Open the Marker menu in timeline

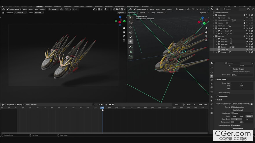(x=34, y=105)
